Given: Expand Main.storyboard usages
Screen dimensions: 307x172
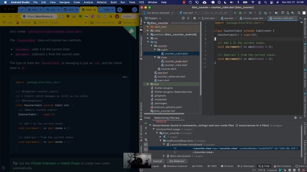Looking at the screenshot, I should (x=164, y=156).
